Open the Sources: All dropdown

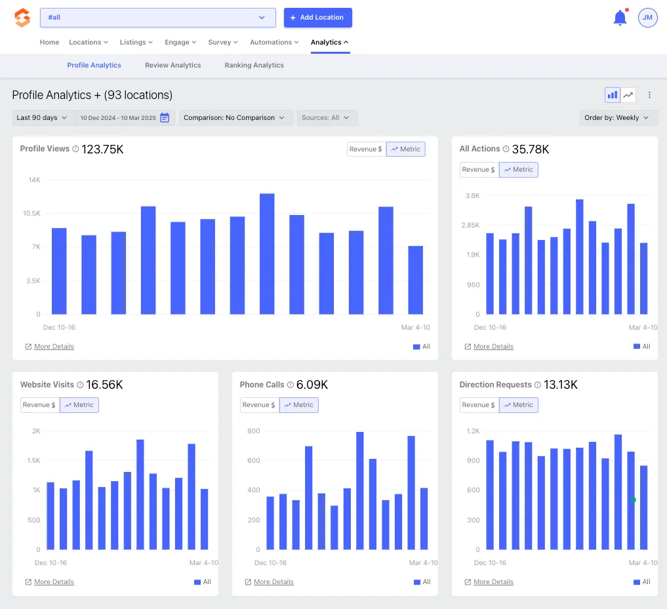click(x=326, y=118)
